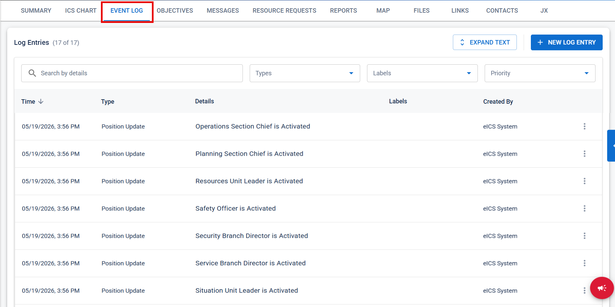Select the Event Log tab
Viewport: 615px width, 307px height.
(127, 11)
